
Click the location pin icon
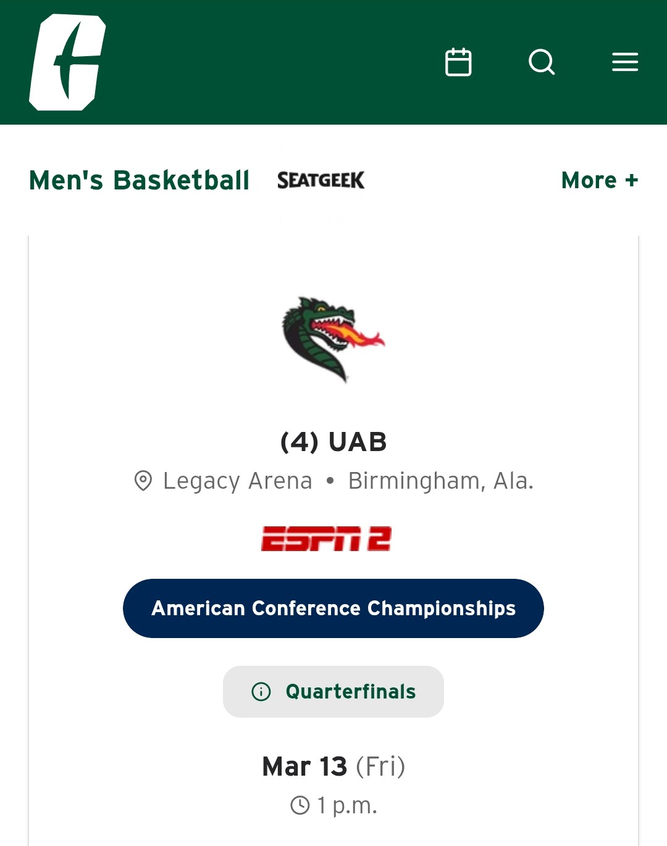coord(143,481)
